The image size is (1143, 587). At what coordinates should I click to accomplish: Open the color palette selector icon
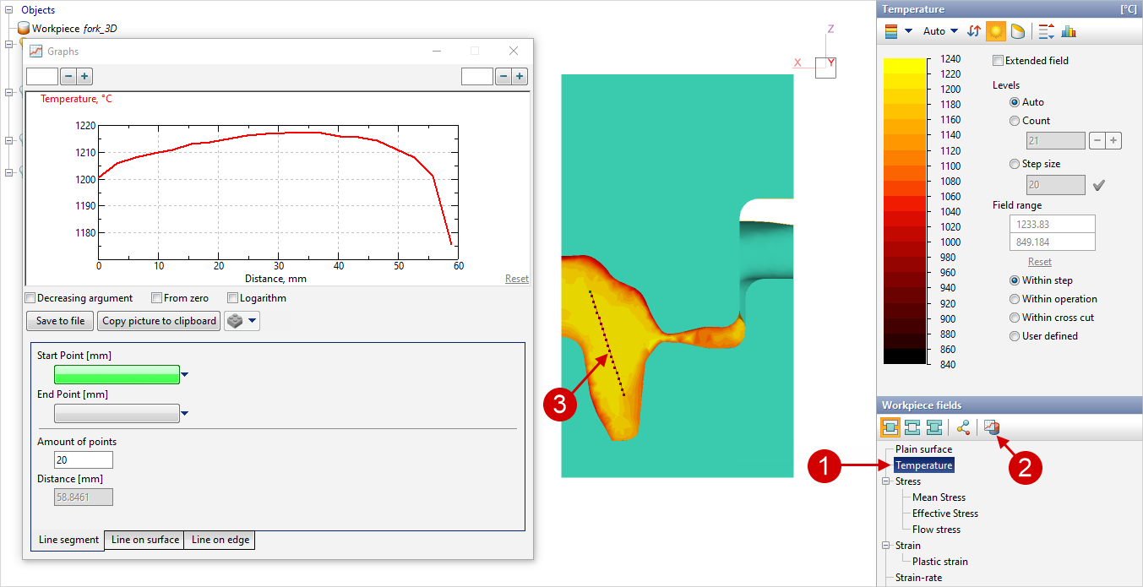pyautogui.click(x=891, y=31)
